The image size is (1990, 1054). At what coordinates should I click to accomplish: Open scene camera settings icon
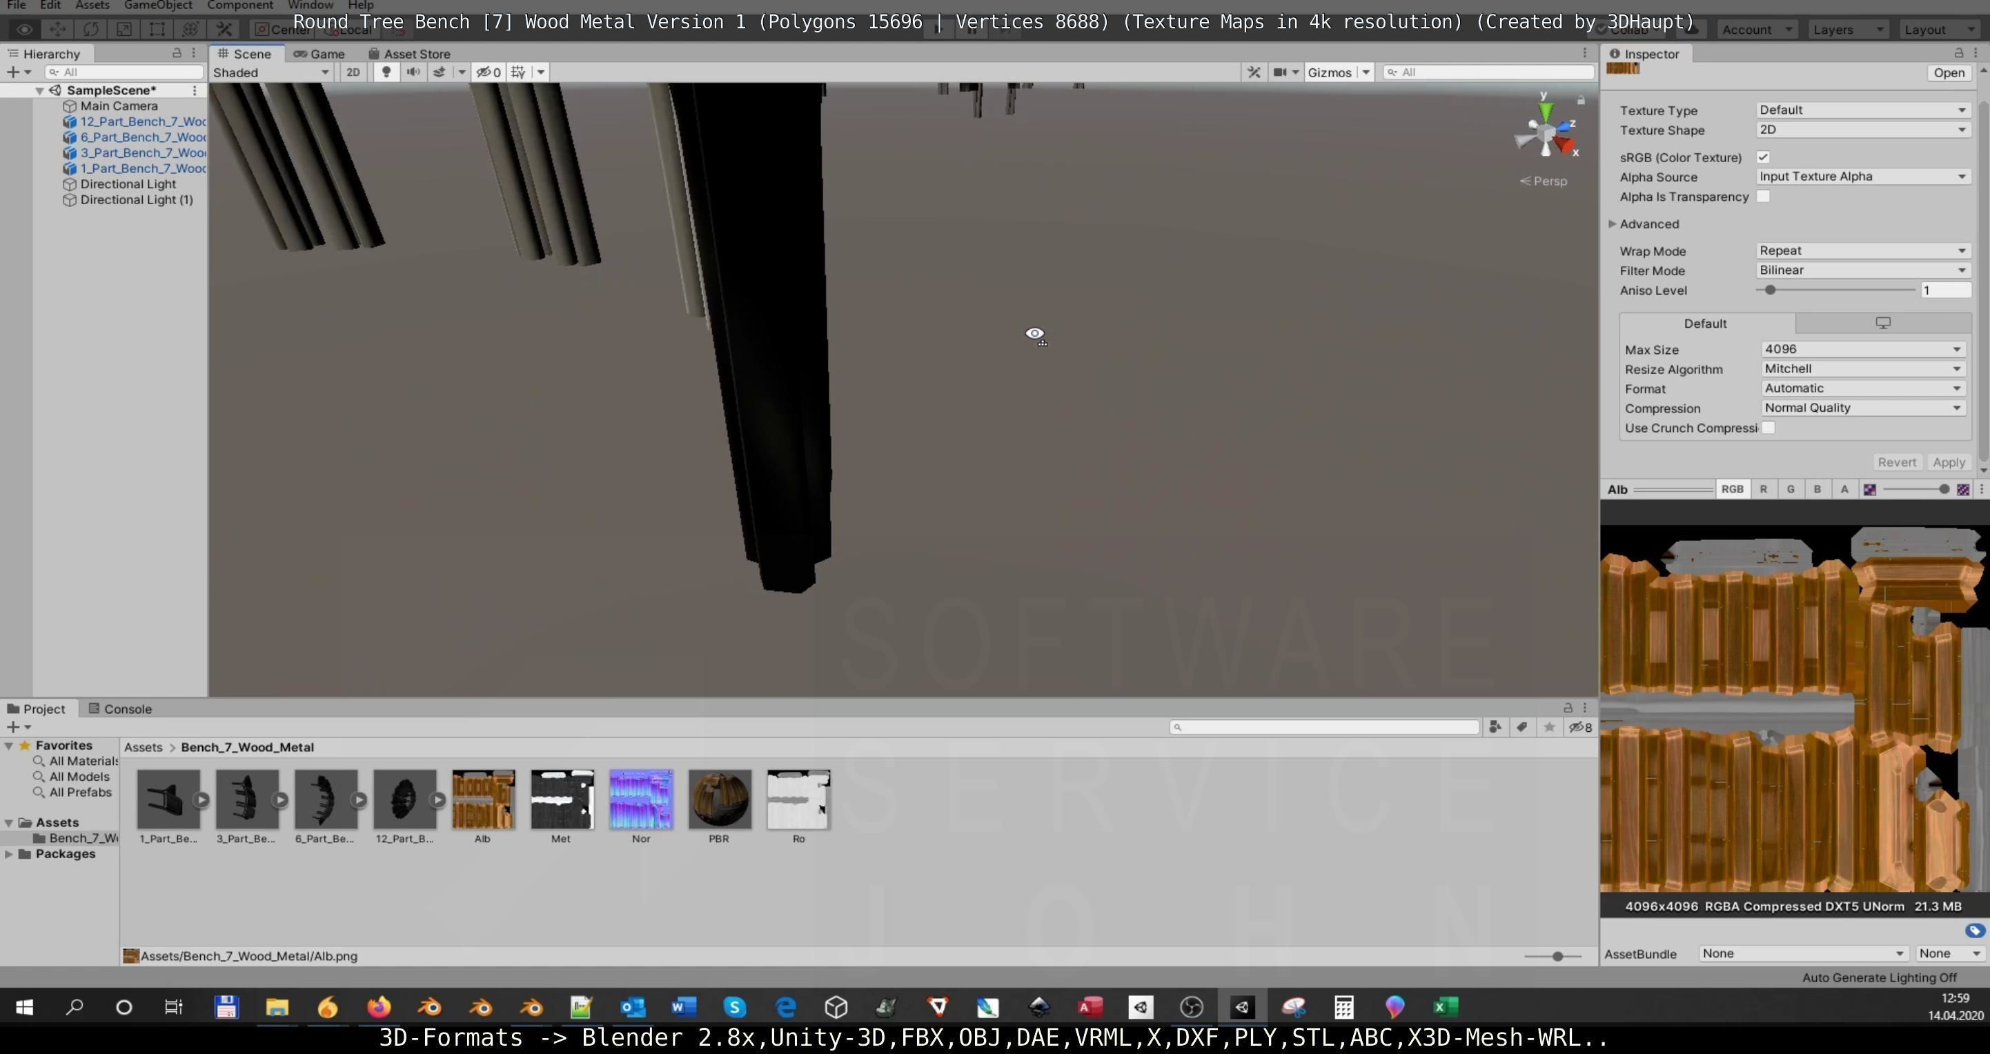[1280, 72]
